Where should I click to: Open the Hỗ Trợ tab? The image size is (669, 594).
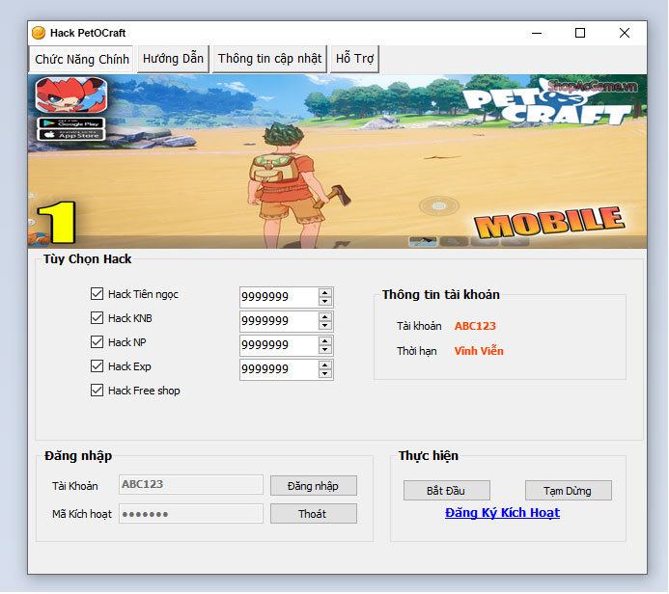[x=354, y=59]
